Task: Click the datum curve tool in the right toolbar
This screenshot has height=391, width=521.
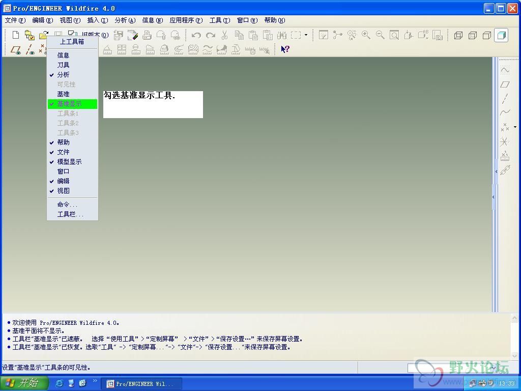Action: [x=505, y=113]
